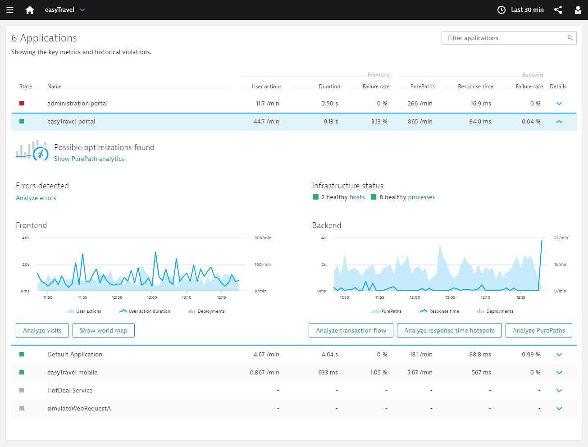Click the Frontend chart plot area
This screenshot has height=447, width=588.
pyautogui.click(x=142, y=264)
